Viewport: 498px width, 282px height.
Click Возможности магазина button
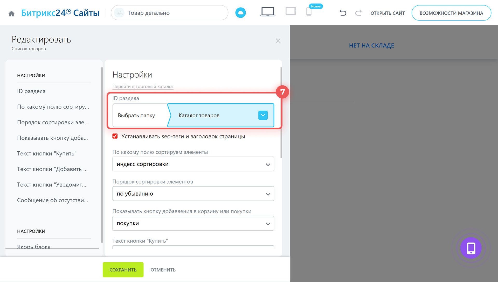[451, 13]
